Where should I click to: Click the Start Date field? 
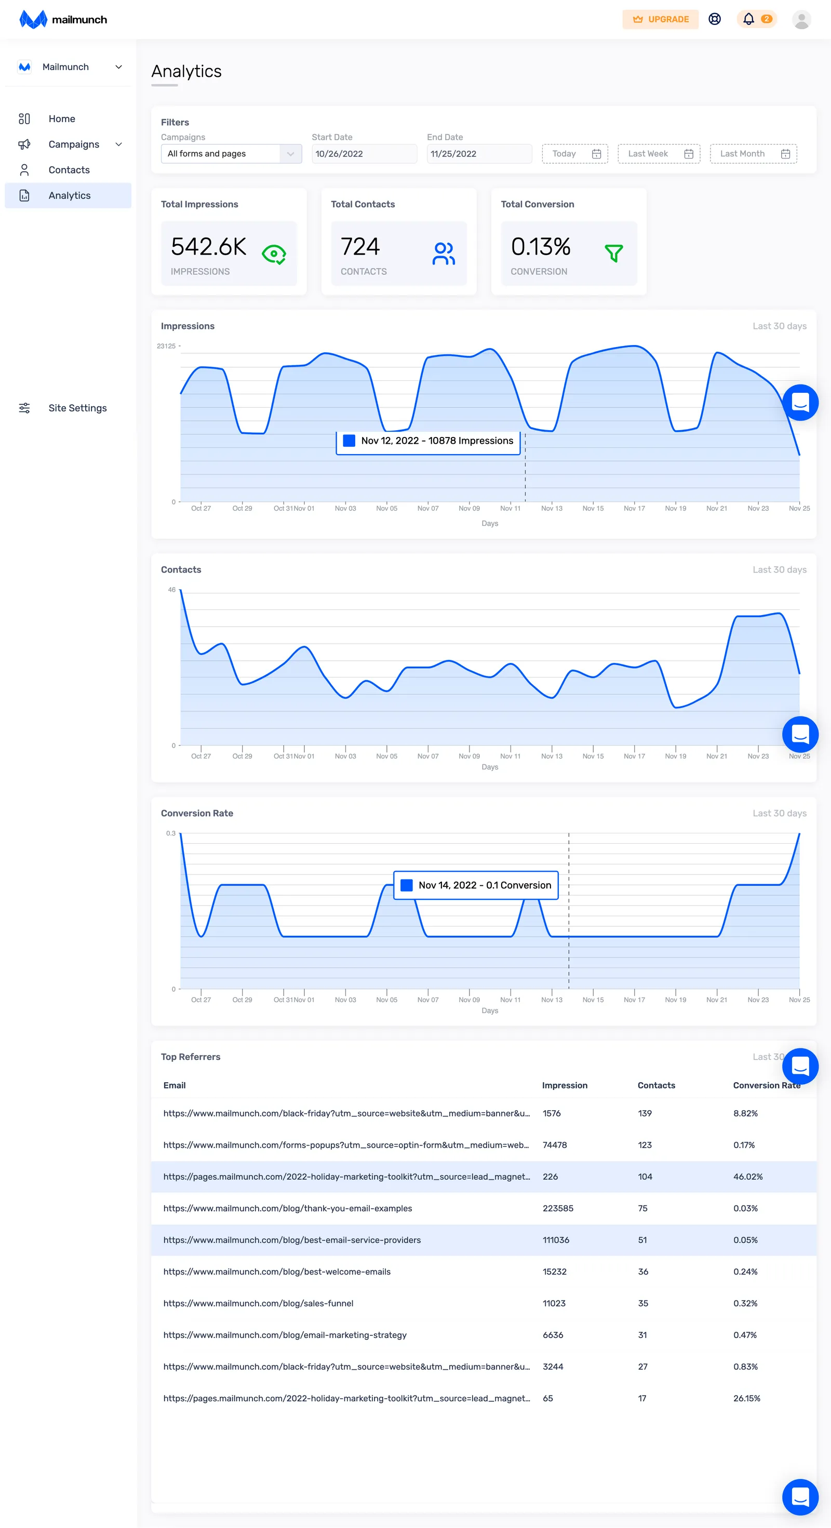tap(364, 154)
